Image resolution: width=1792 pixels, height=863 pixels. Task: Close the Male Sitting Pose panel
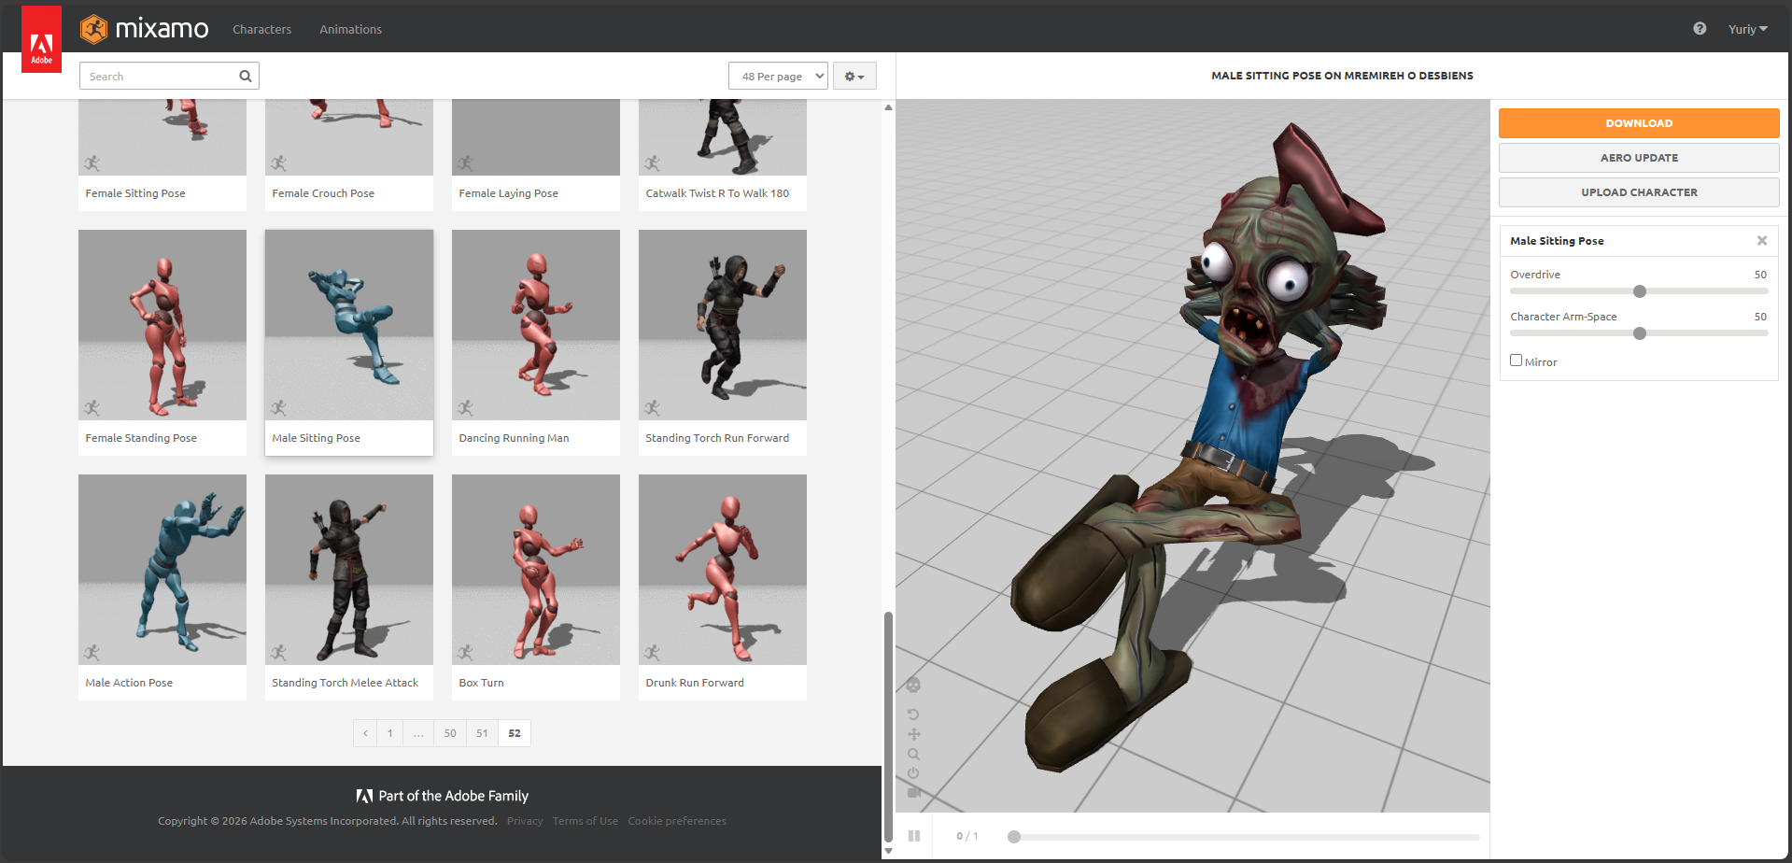tap(1761, 241)
